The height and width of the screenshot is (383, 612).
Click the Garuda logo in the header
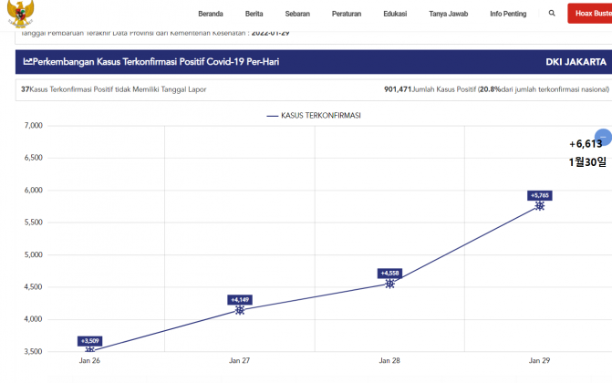(17, 12)
